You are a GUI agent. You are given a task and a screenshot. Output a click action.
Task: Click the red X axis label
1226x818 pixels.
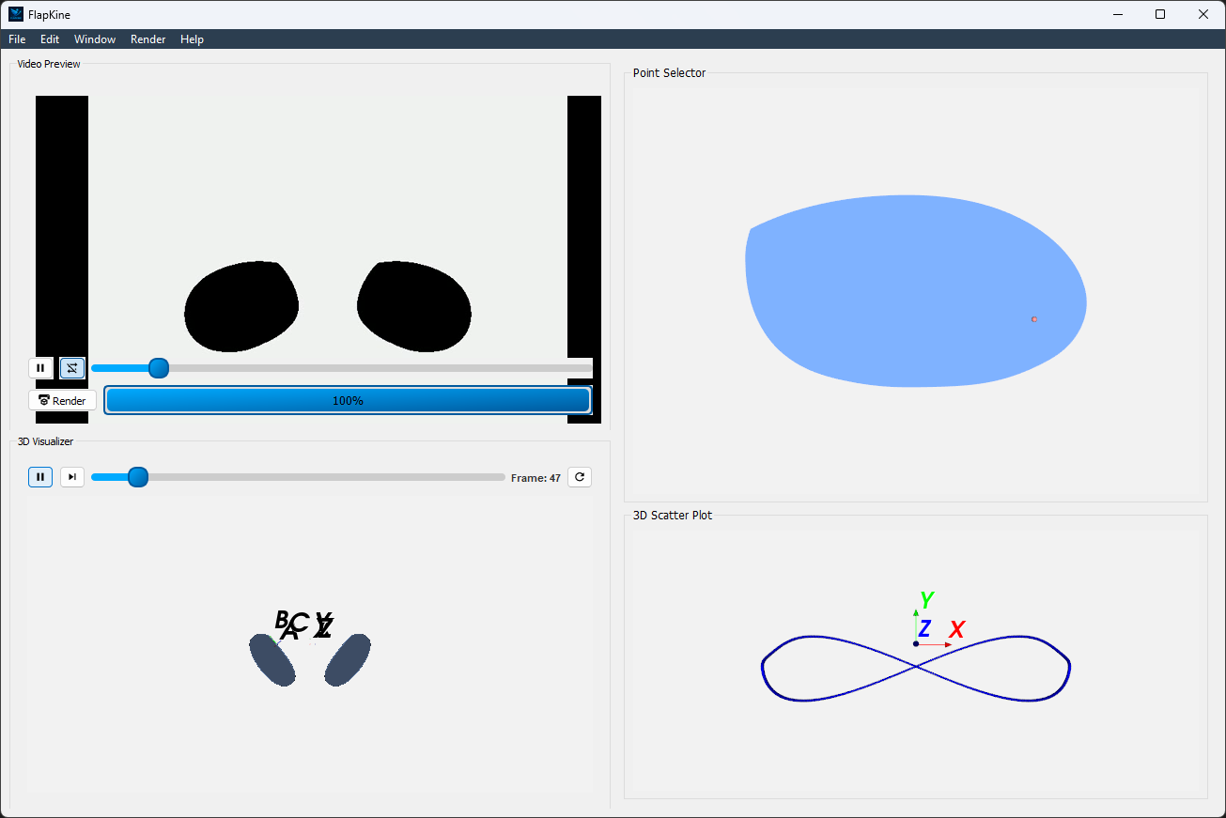956,630
